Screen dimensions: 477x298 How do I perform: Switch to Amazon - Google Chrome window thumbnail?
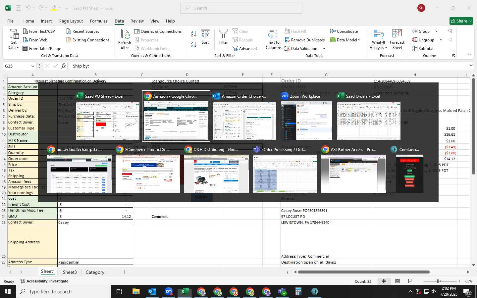pos(176,116)
